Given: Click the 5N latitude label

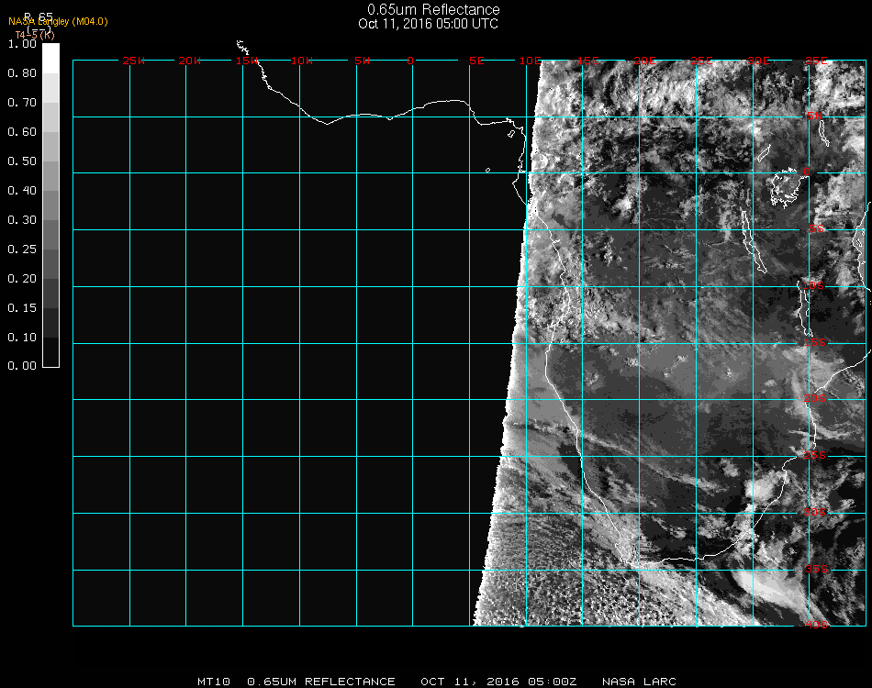Looking at the screenshot, I should (814, 117).
